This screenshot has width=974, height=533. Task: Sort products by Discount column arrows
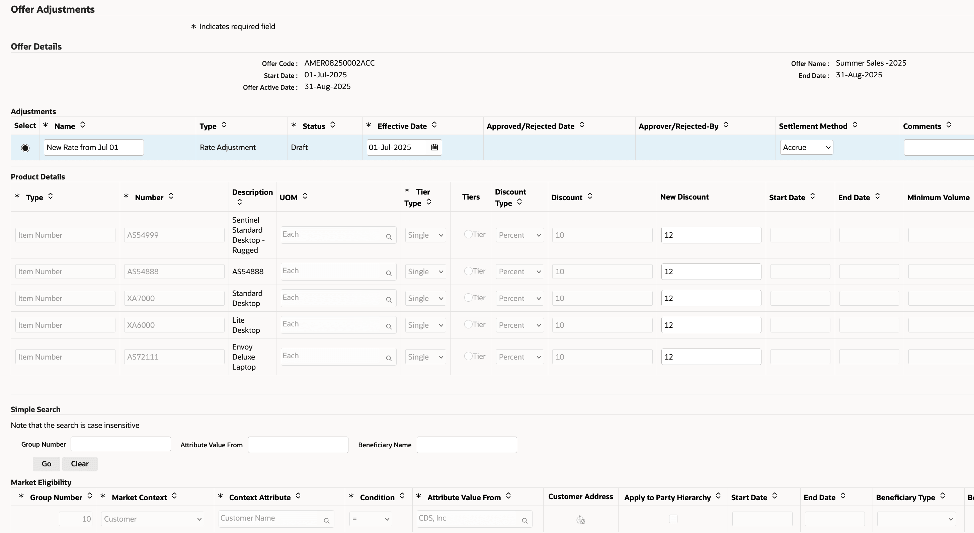pyautogui.click(x=589, y=196)
